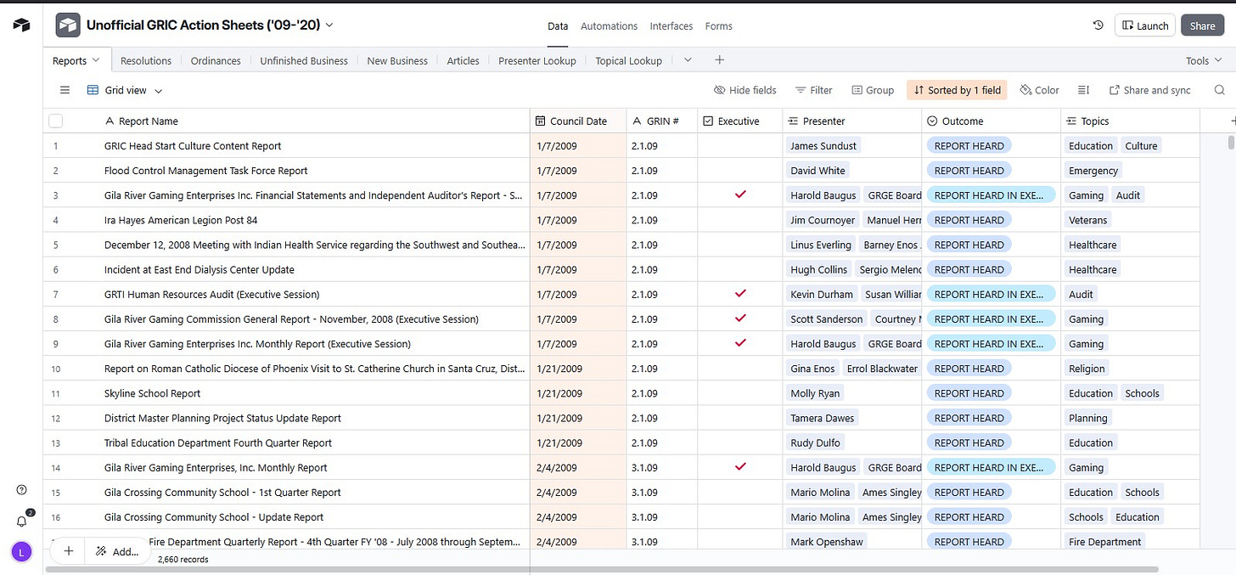Click the Launch button
The height and width of the screenshot is (575, 1236).
point(1144,25)
